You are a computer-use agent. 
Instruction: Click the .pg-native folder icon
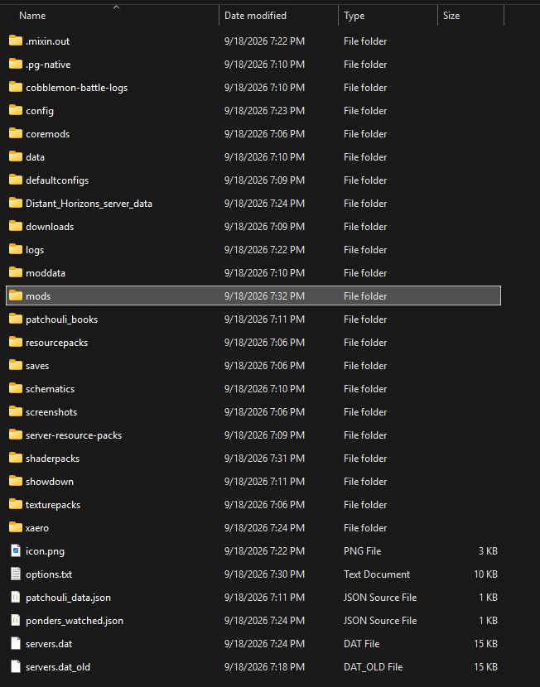click(16, 64)
